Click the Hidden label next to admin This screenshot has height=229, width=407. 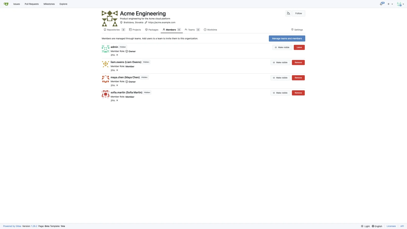(x=123, y=47)
